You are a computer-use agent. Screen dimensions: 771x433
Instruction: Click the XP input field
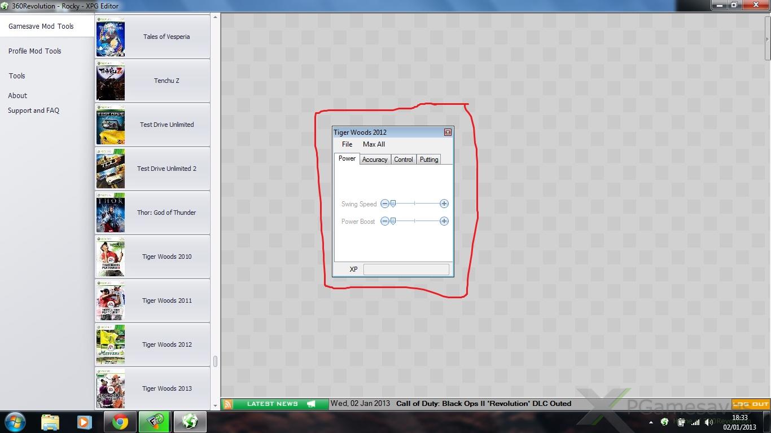click(x=406, y=269)
